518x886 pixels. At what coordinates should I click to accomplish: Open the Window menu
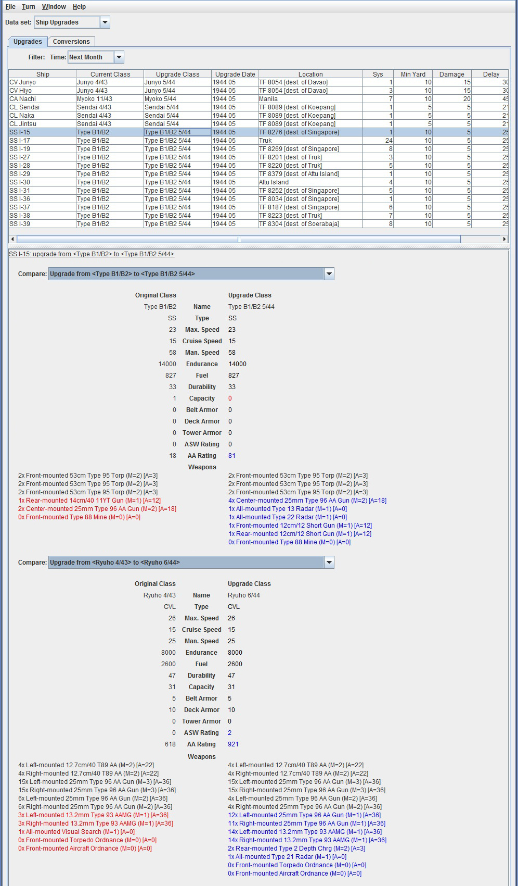point(54,7)
